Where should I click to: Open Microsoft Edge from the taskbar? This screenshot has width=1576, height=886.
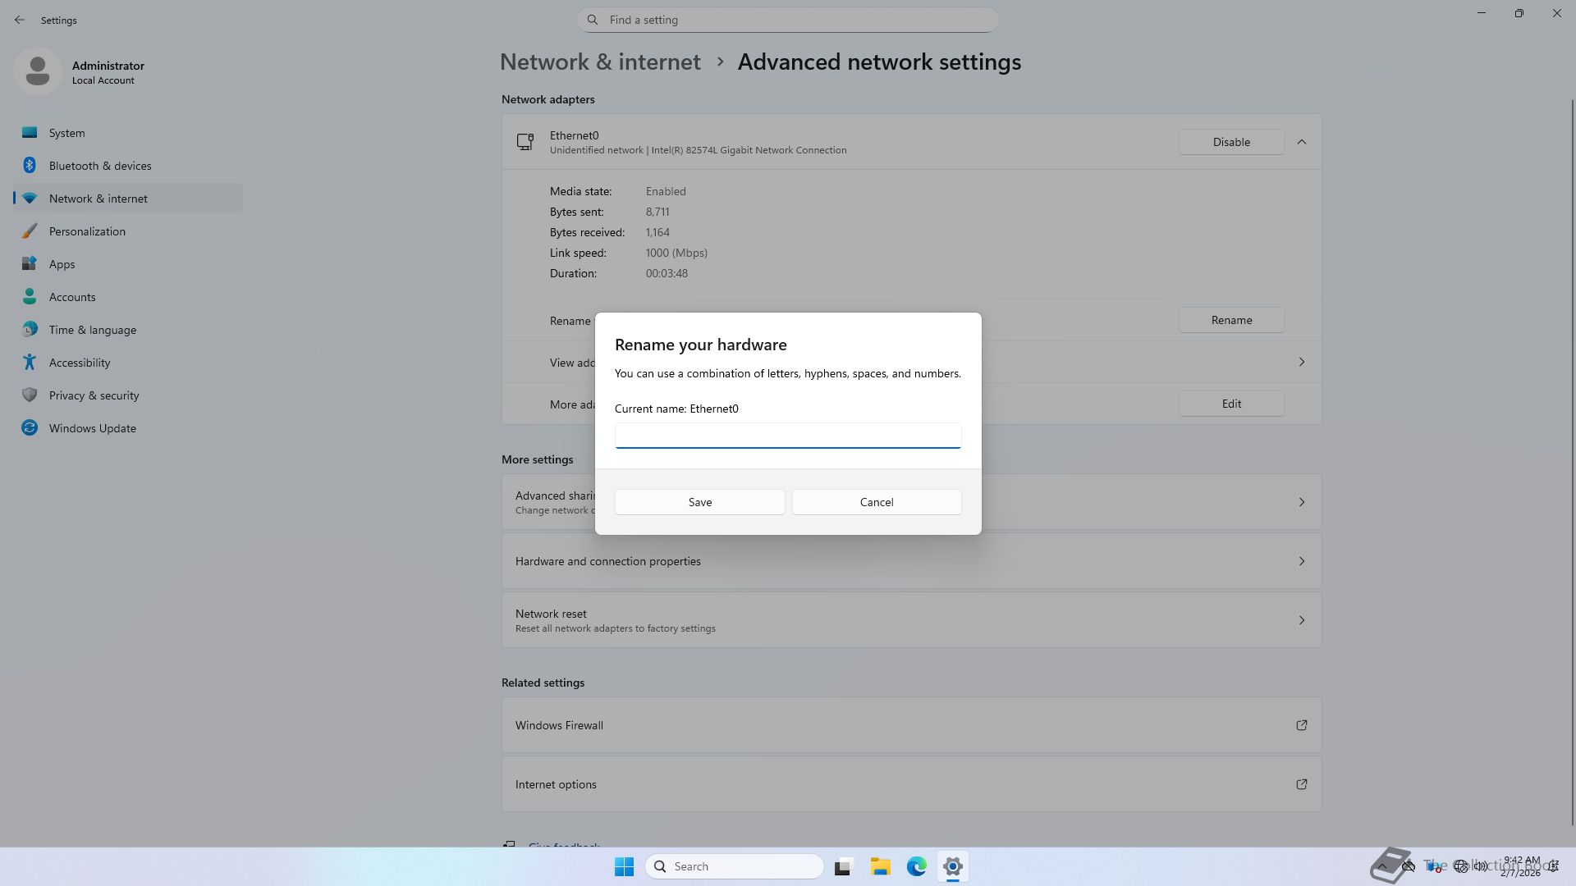point(916,866)
